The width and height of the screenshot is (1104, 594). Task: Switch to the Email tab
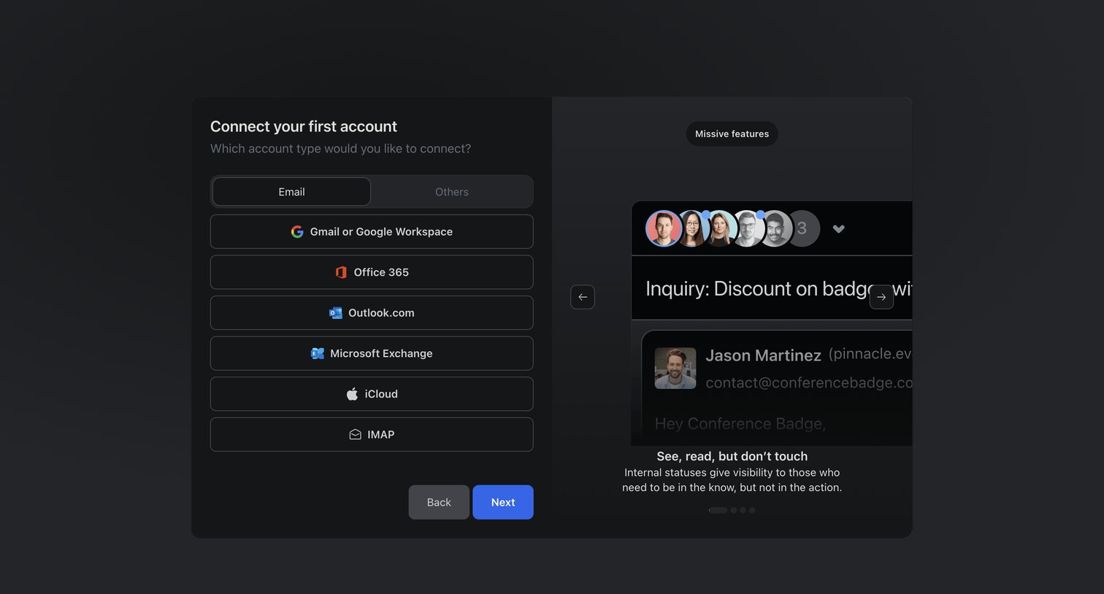coord(291,192)
